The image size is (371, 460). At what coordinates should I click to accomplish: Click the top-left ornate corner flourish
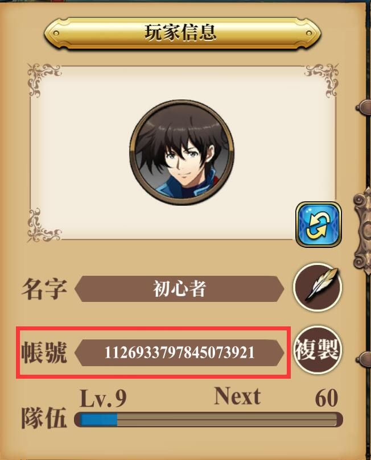coord(44,79)
